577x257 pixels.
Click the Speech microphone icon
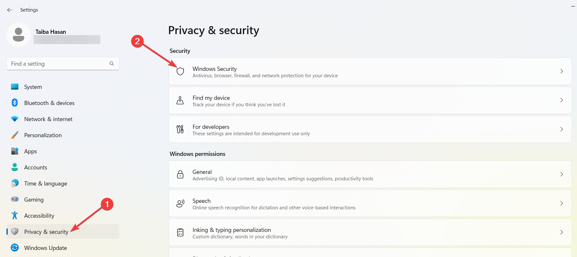[180, 203]
